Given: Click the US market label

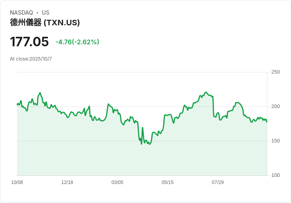Looking at the screenshot, I should click(x=45, y=13).
